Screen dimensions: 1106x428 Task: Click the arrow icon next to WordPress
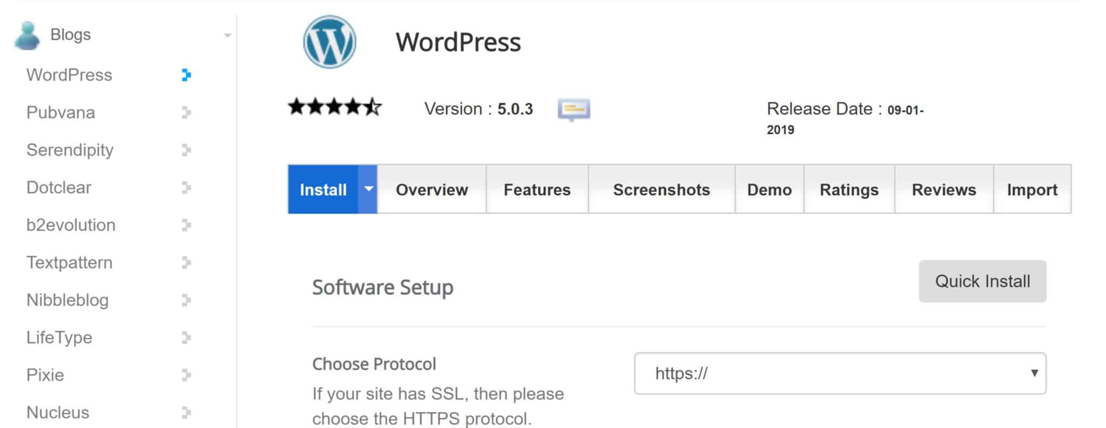(186, 75)
